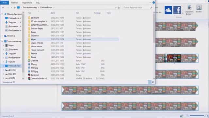Select the Видео folder in file list
This screenshot has width=209, height=118.
click(33, 32)
